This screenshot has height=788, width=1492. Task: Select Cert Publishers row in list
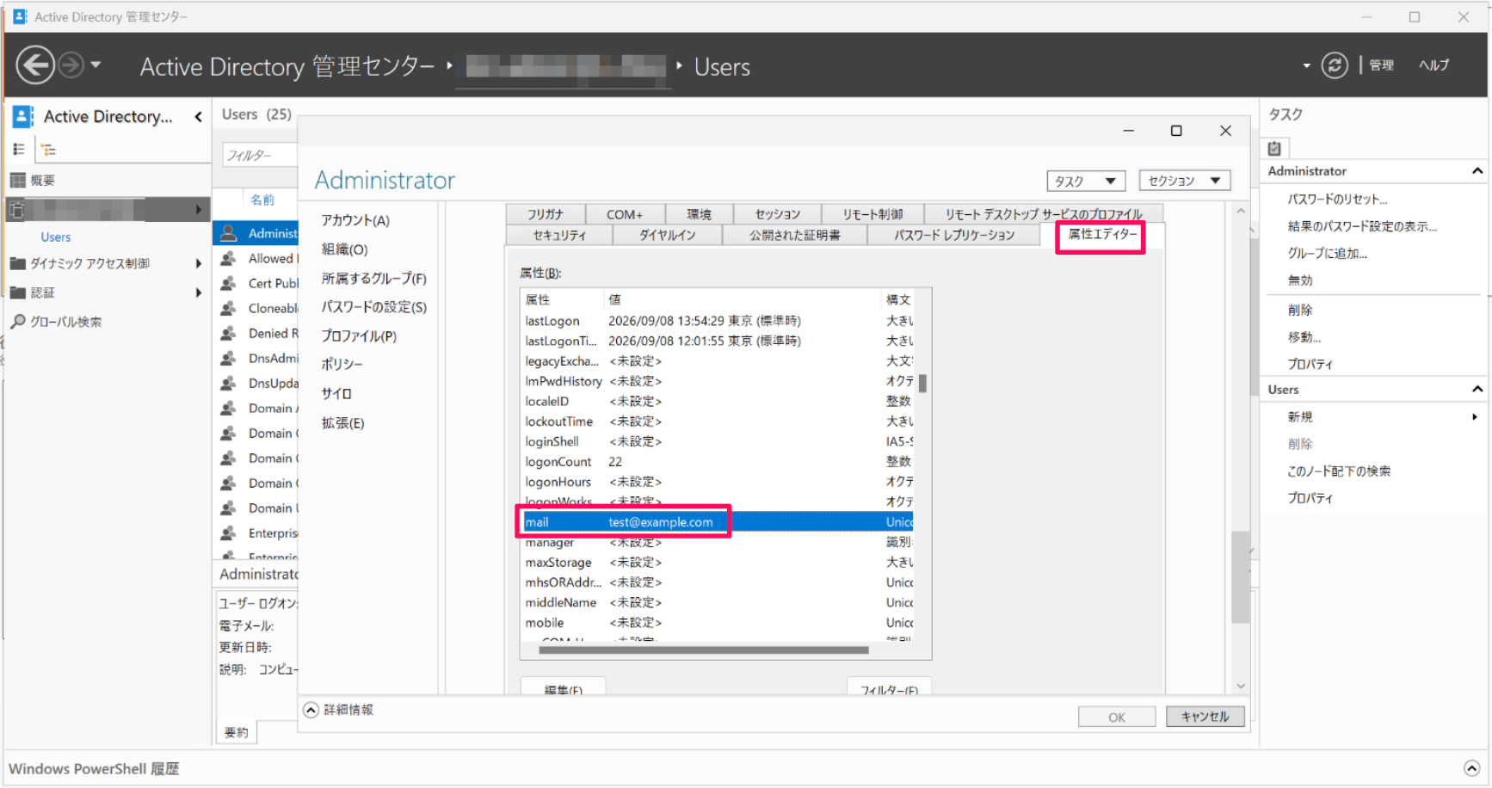(256, 284)
